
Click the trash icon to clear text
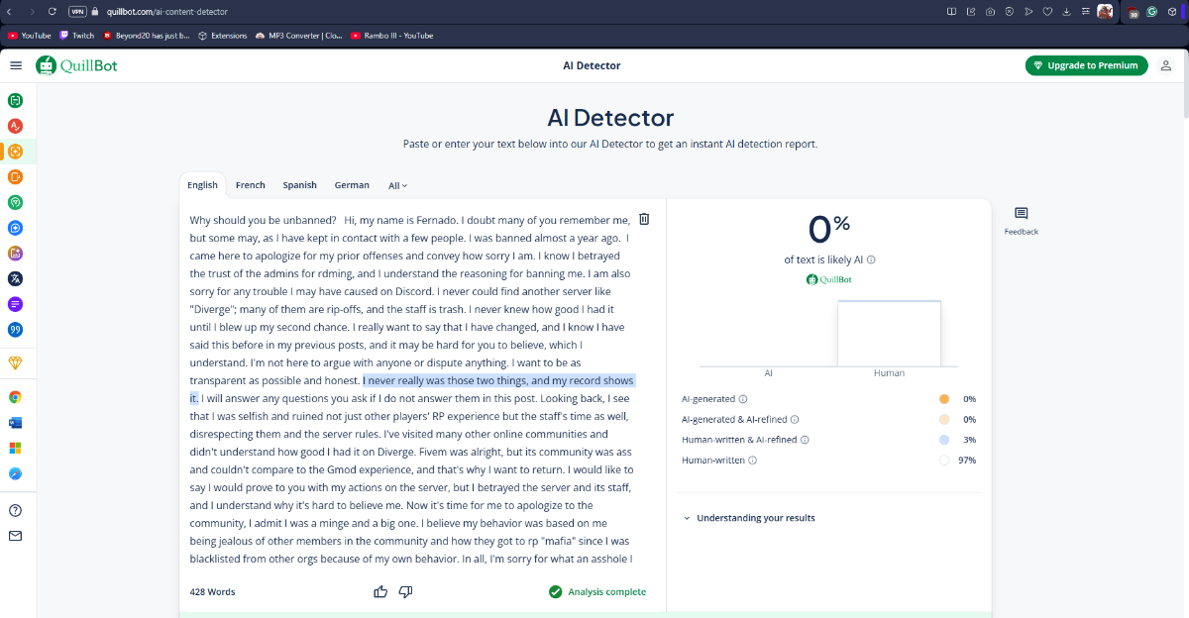644,219
